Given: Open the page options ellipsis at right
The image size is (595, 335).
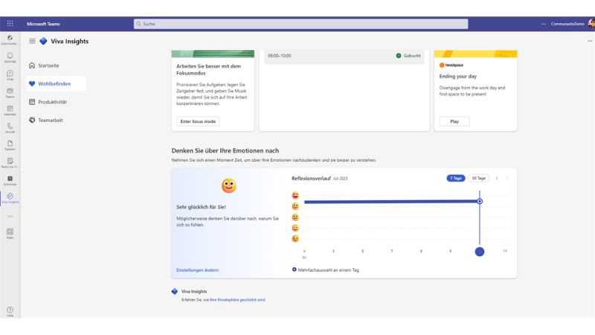Looking at the screenshot, I should 589,41.
